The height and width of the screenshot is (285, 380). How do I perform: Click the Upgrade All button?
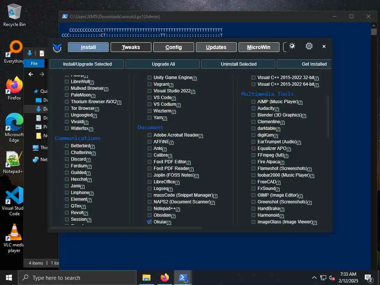[163, 64]
